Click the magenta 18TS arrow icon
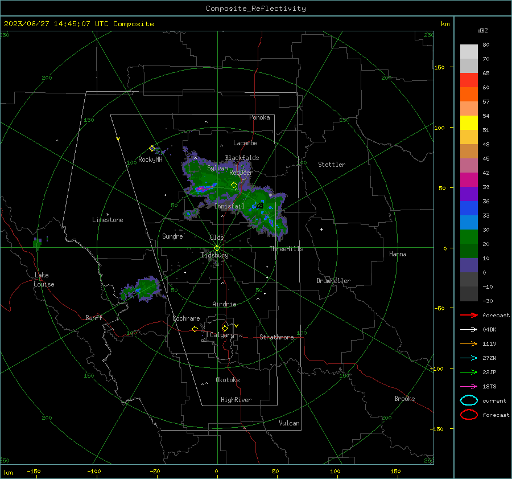 pyautogui.click(x=469, y=387)
